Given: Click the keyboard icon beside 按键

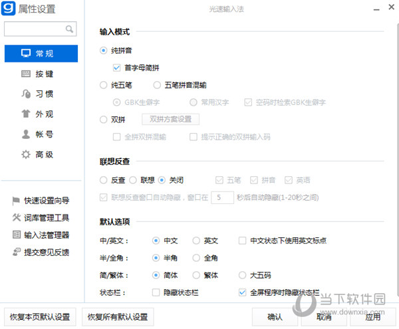Looking at the screenshot, I should (26, 74).
